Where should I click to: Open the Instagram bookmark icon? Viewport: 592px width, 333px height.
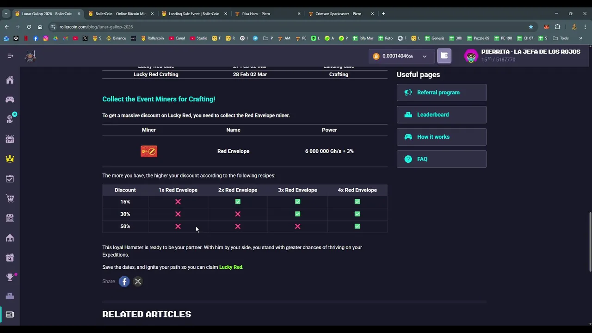pos(45,38)
